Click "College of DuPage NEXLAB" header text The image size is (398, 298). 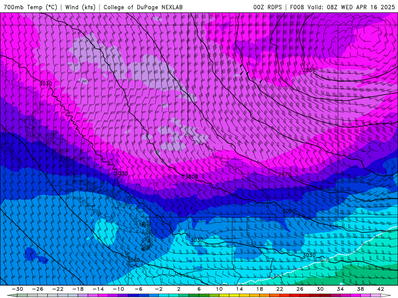[x=143, y=7]
